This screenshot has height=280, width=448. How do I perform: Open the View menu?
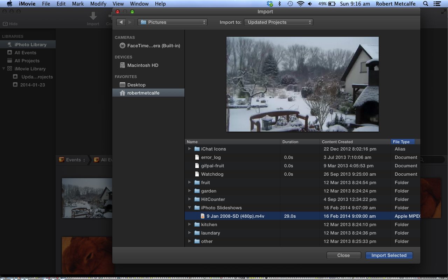point(118,4)
